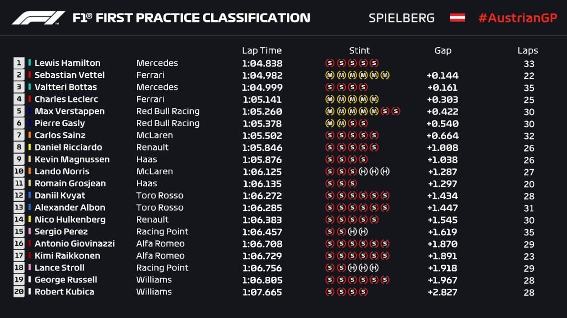Click the Austrian flag icon
This screenshot has width=567, height=318.
click(457, 18)
